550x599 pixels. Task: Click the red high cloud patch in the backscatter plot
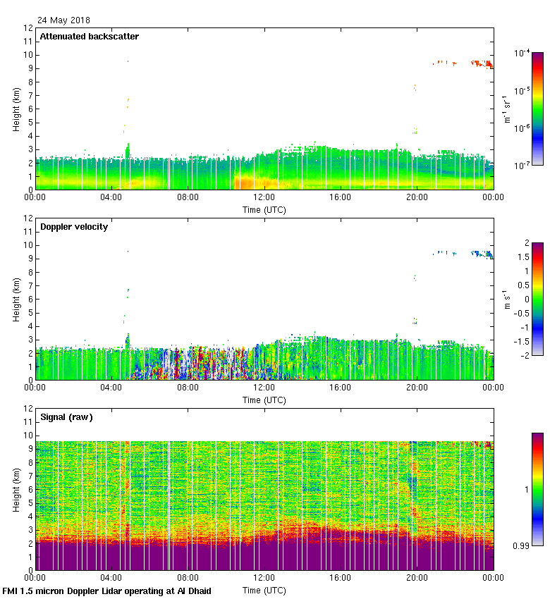[x=484, y=64]
